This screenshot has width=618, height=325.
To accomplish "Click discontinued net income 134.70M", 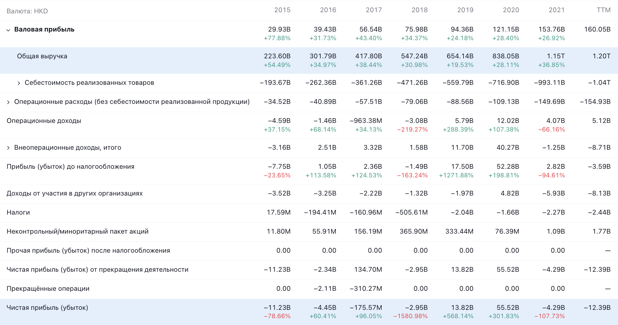I will [x=368, y=270].
